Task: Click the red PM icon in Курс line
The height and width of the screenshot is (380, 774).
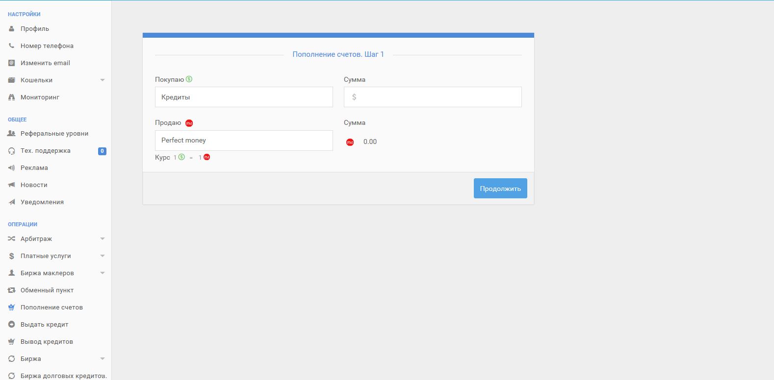Action: coord(207,157)
